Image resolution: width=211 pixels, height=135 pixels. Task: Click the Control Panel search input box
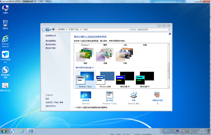(152, 29)
